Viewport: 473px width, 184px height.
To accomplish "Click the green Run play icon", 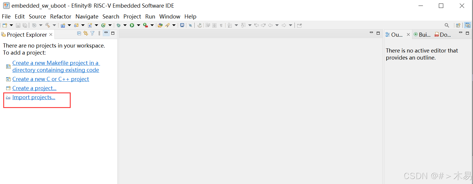I will tap(132, 25).
